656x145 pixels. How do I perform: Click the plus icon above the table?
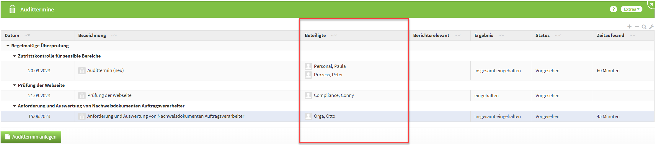pyautogui.click(x=629, y=27)
